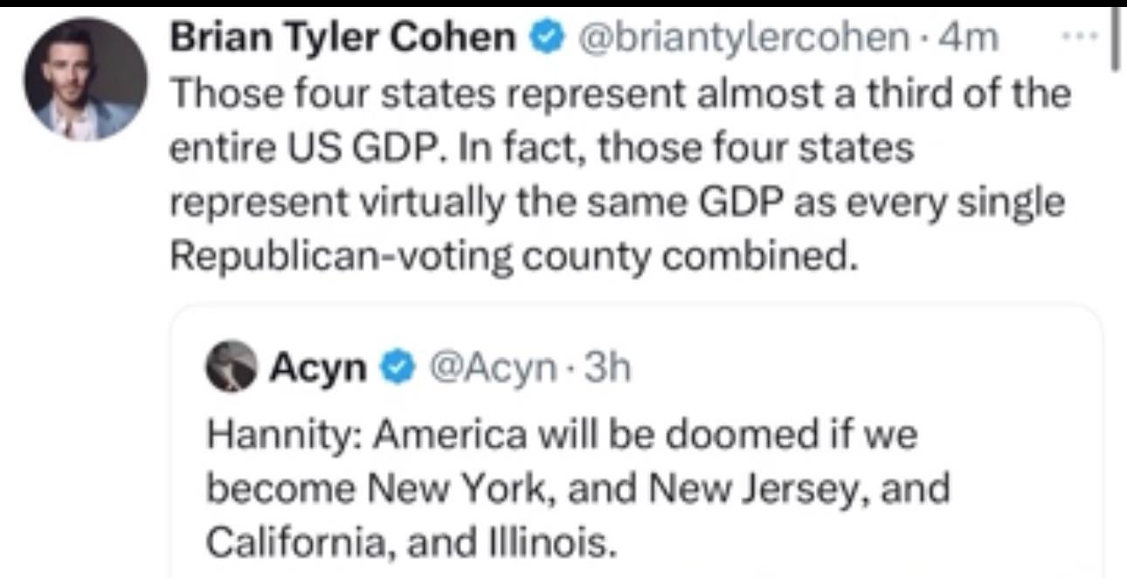Screen dimensions: 1127x578
Task: Open Brian Tyler Cohen's profile picture
Action: point(85,79)
